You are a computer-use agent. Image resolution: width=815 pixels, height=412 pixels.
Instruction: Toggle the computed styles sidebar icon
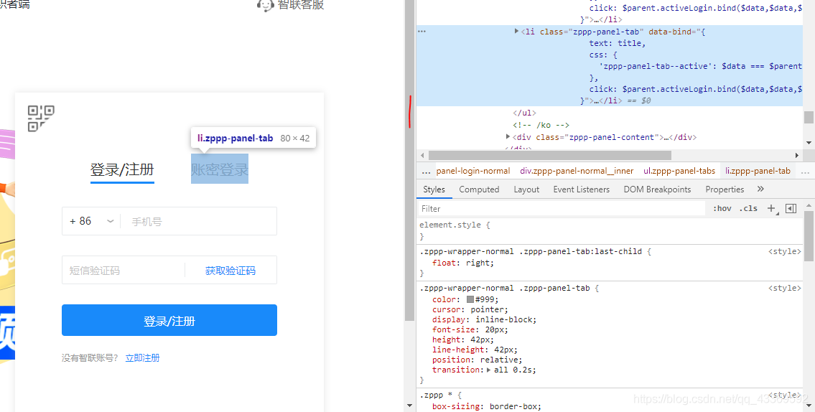791,208
